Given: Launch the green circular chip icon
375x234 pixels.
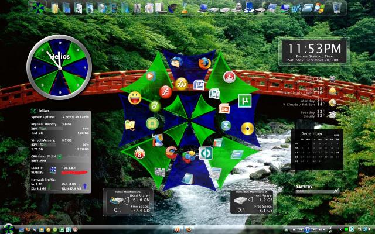Looking at the screenshot, I should tap(152, 123).
